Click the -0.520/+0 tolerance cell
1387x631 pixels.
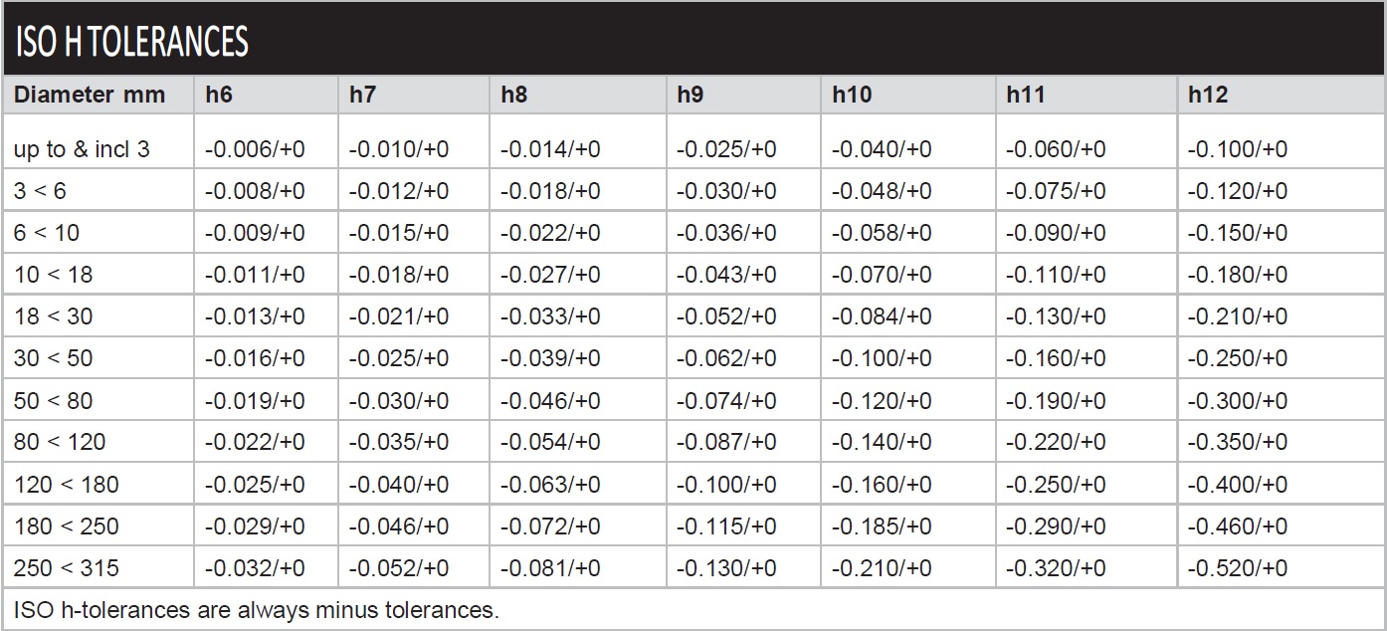click(1238, 568)
